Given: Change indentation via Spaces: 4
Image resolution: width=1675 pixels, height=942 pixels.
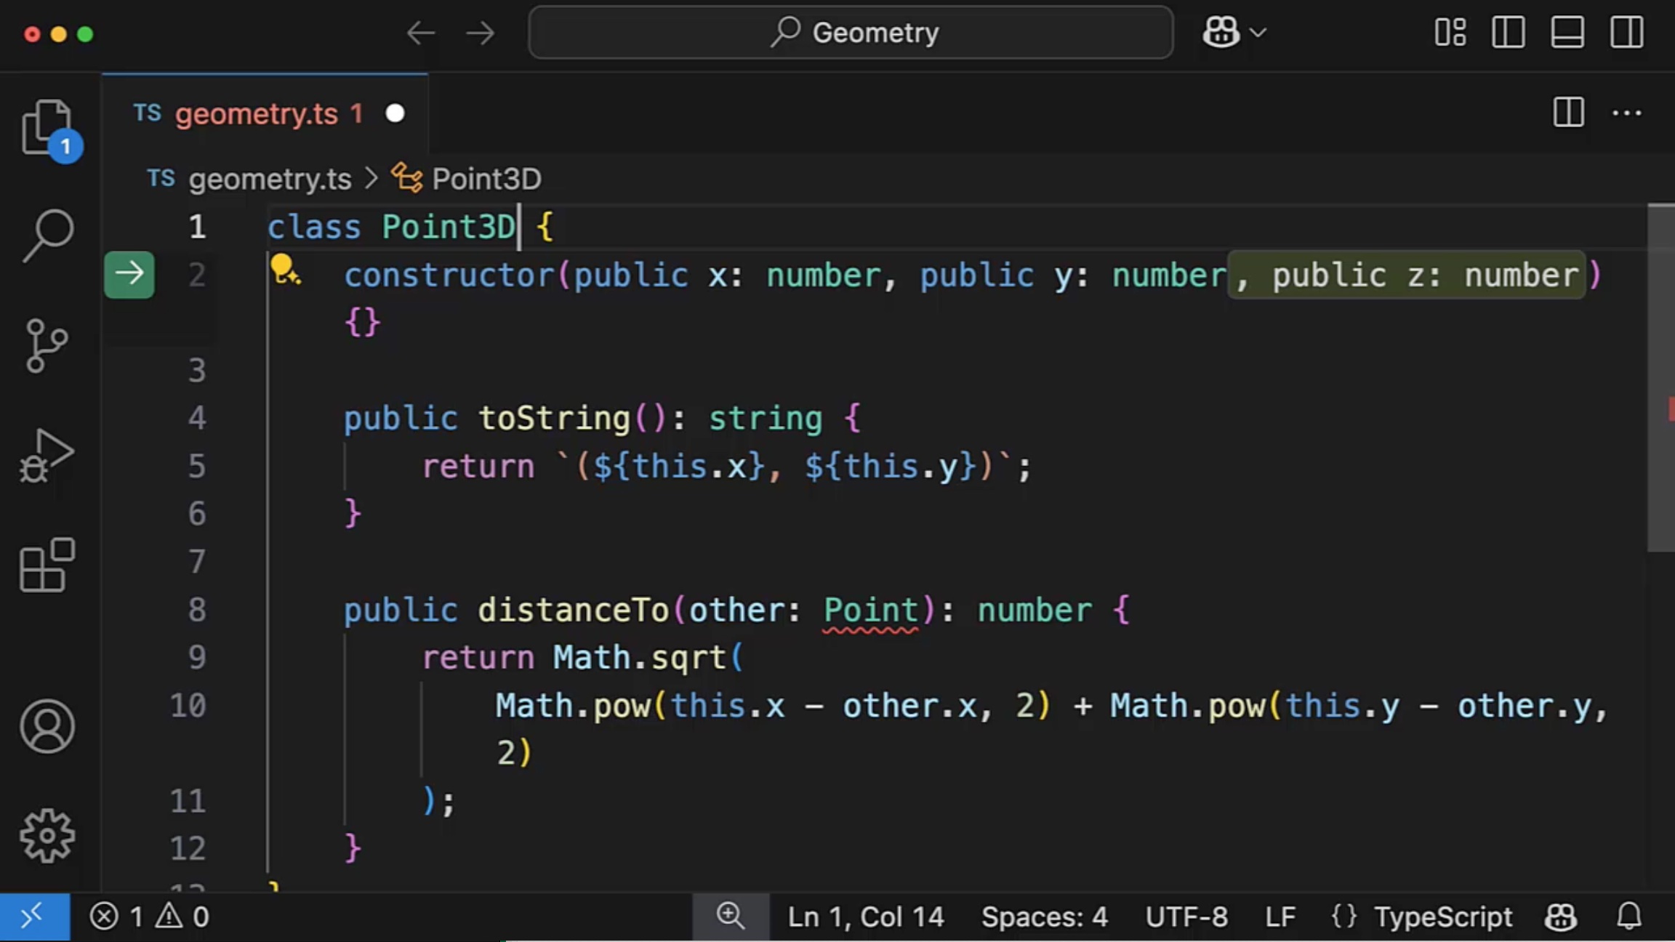Looking at the screenshot, I should 1045,917.
